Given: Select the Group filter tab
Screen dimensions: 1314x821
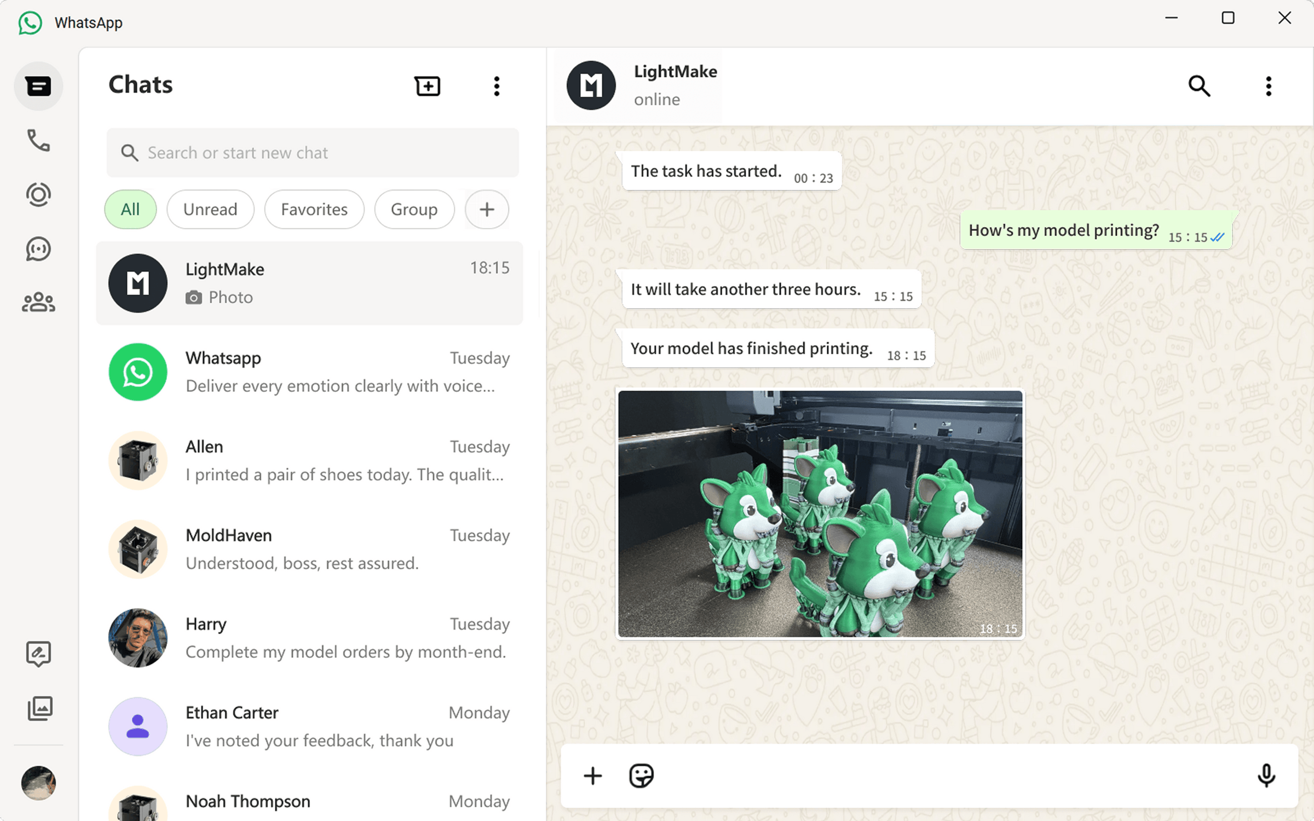Looking at the screenshot, I should 414,209.
